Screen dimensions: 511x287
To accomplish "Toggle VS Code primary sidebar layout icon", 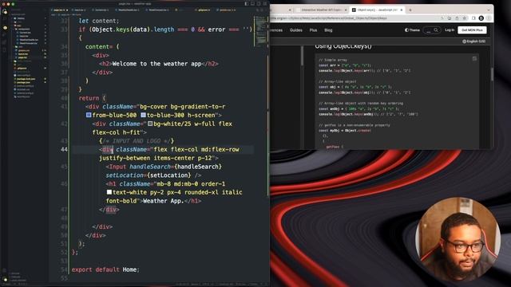I will click(247, 4).
